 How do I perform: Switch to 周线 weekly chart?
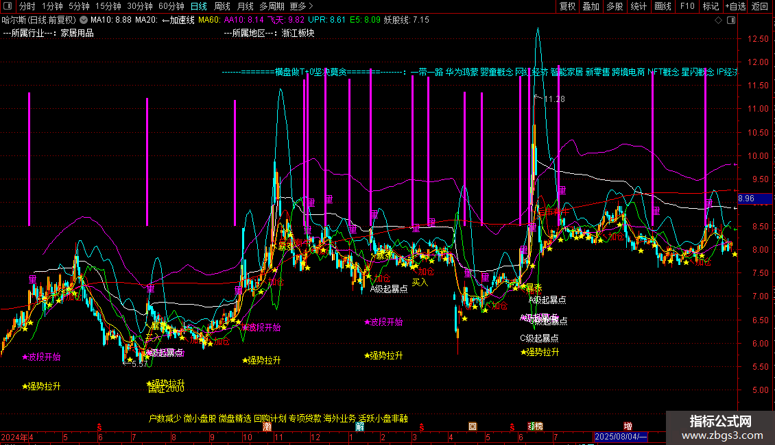222,6
